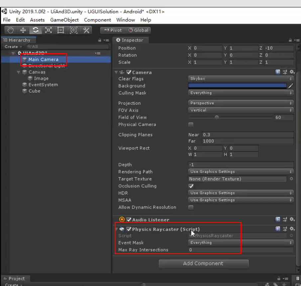
Task: Select the Image object
Action: tap(41, 78)
